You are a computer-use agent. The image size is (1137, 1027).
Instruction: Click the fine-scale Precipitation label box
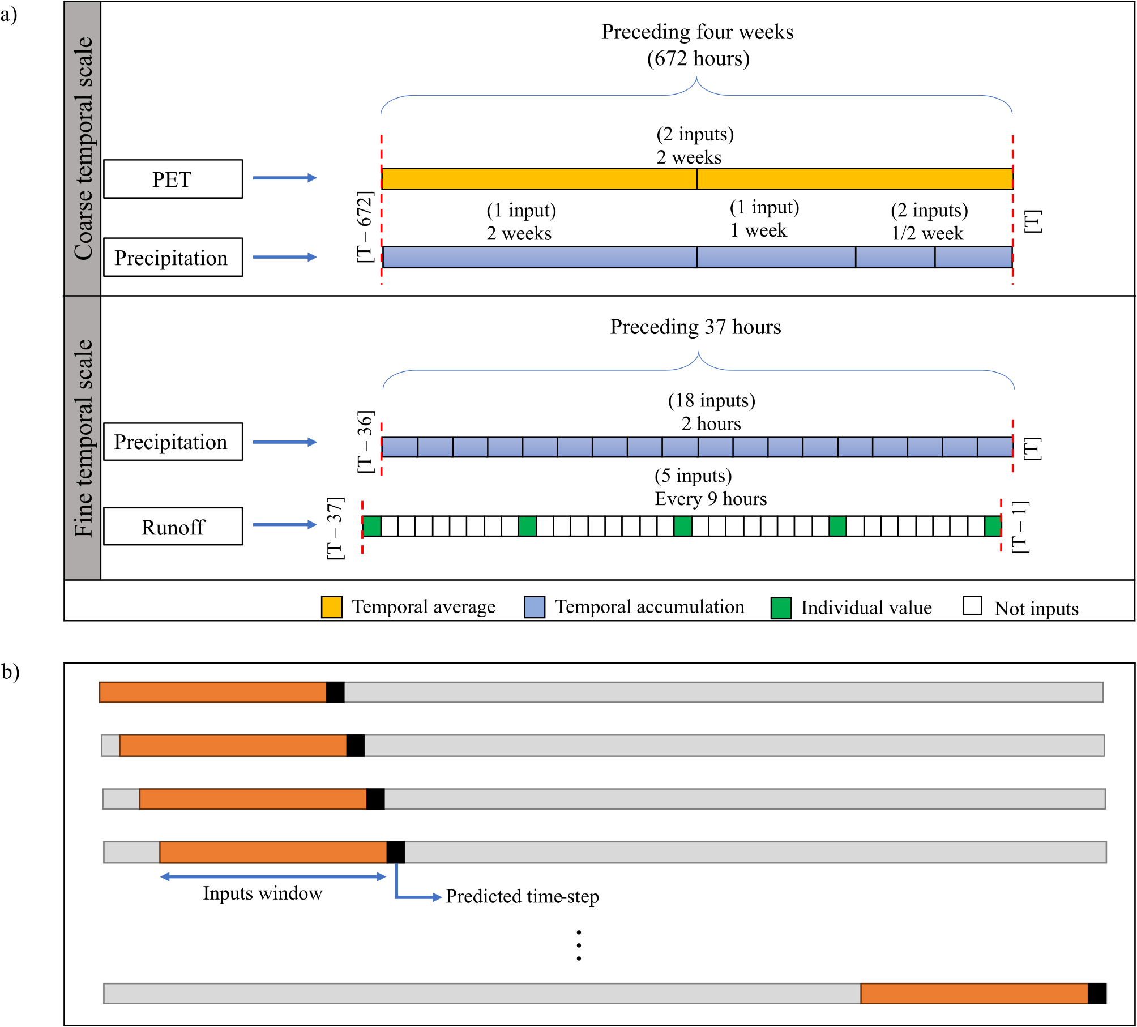pos(173,442)
